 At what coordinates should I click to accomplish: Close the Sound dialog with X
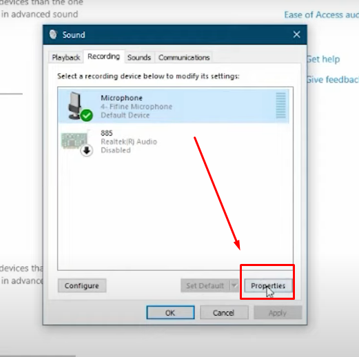296,34
